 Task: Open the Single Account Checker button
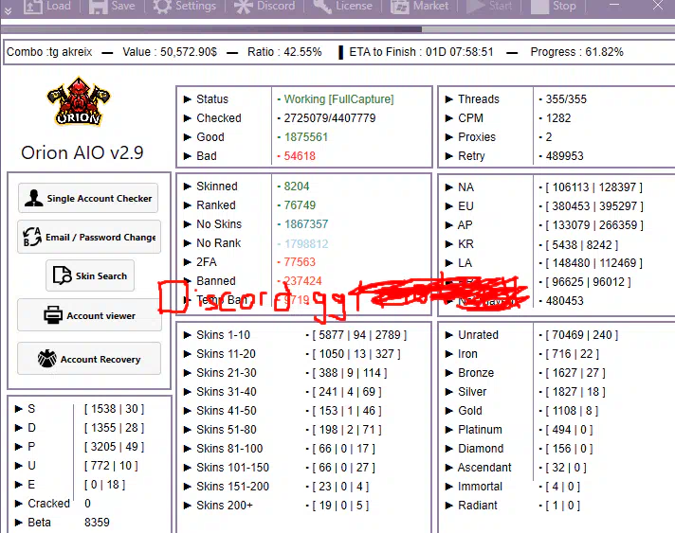point(88,198)
